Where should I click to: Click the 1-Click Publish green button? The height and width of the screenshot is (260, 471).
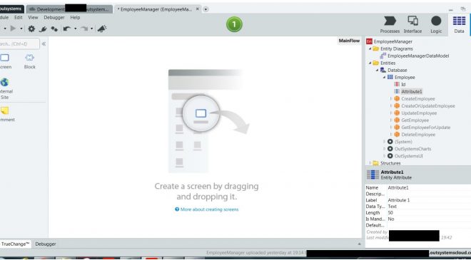(234, 24)
